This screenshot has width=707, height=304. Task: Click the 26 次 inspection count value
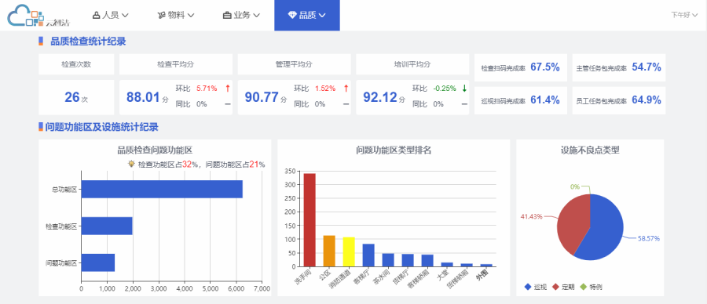tap(76, 97)
